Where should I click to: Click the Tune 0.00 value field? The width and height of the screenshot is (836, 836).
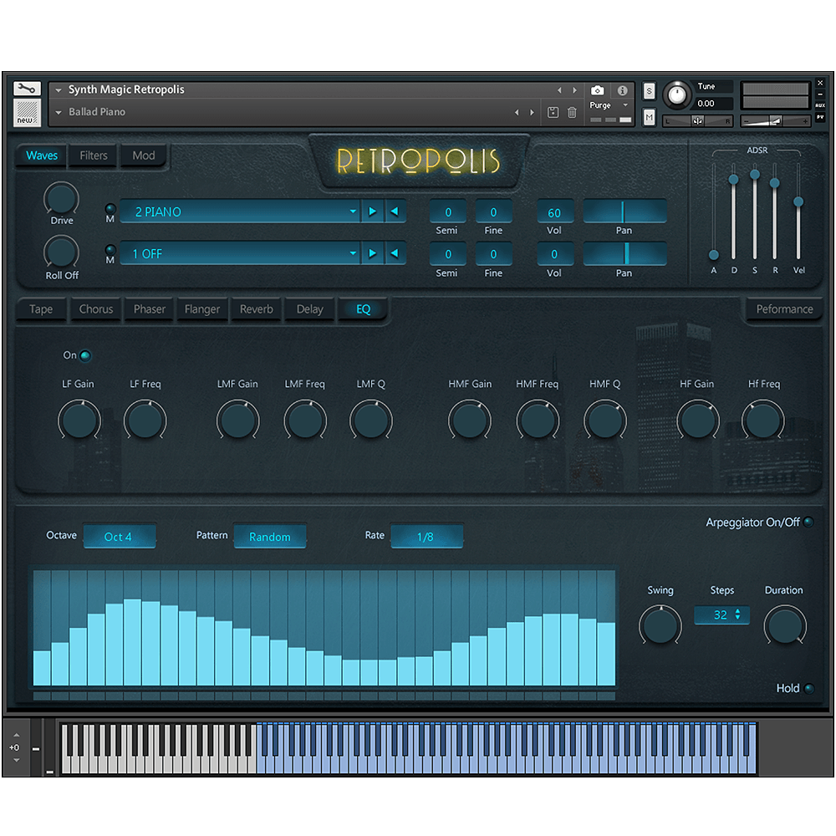[713, 104]
